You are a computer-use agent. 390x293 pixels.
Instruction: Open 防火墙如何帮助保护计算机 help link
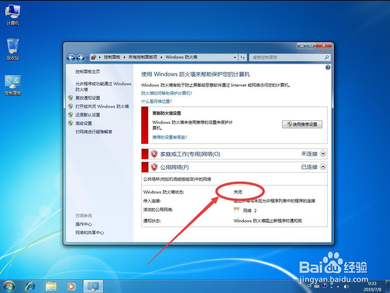pos(167,93)
